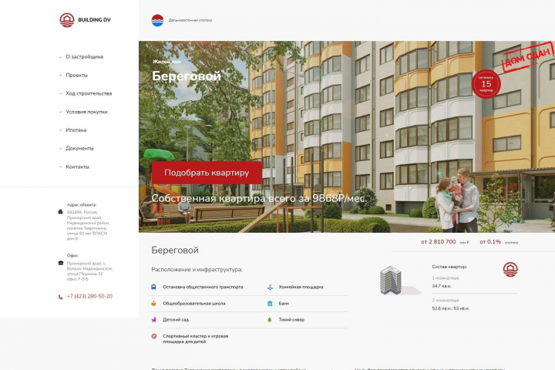Click the Остановка общественного транспорта text
Viewport: 555px width, 370px height.
pos(203,288)
